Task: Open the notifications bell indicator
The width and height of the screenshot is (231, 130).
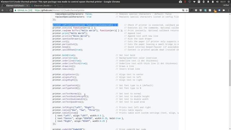Action: 208,2
